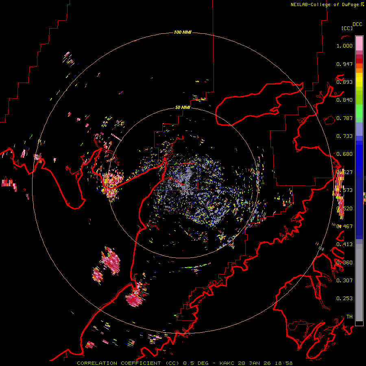Click the 0.307 legend value
The image size is (366, 366).
pyautogui.click(x=344, y=280)
